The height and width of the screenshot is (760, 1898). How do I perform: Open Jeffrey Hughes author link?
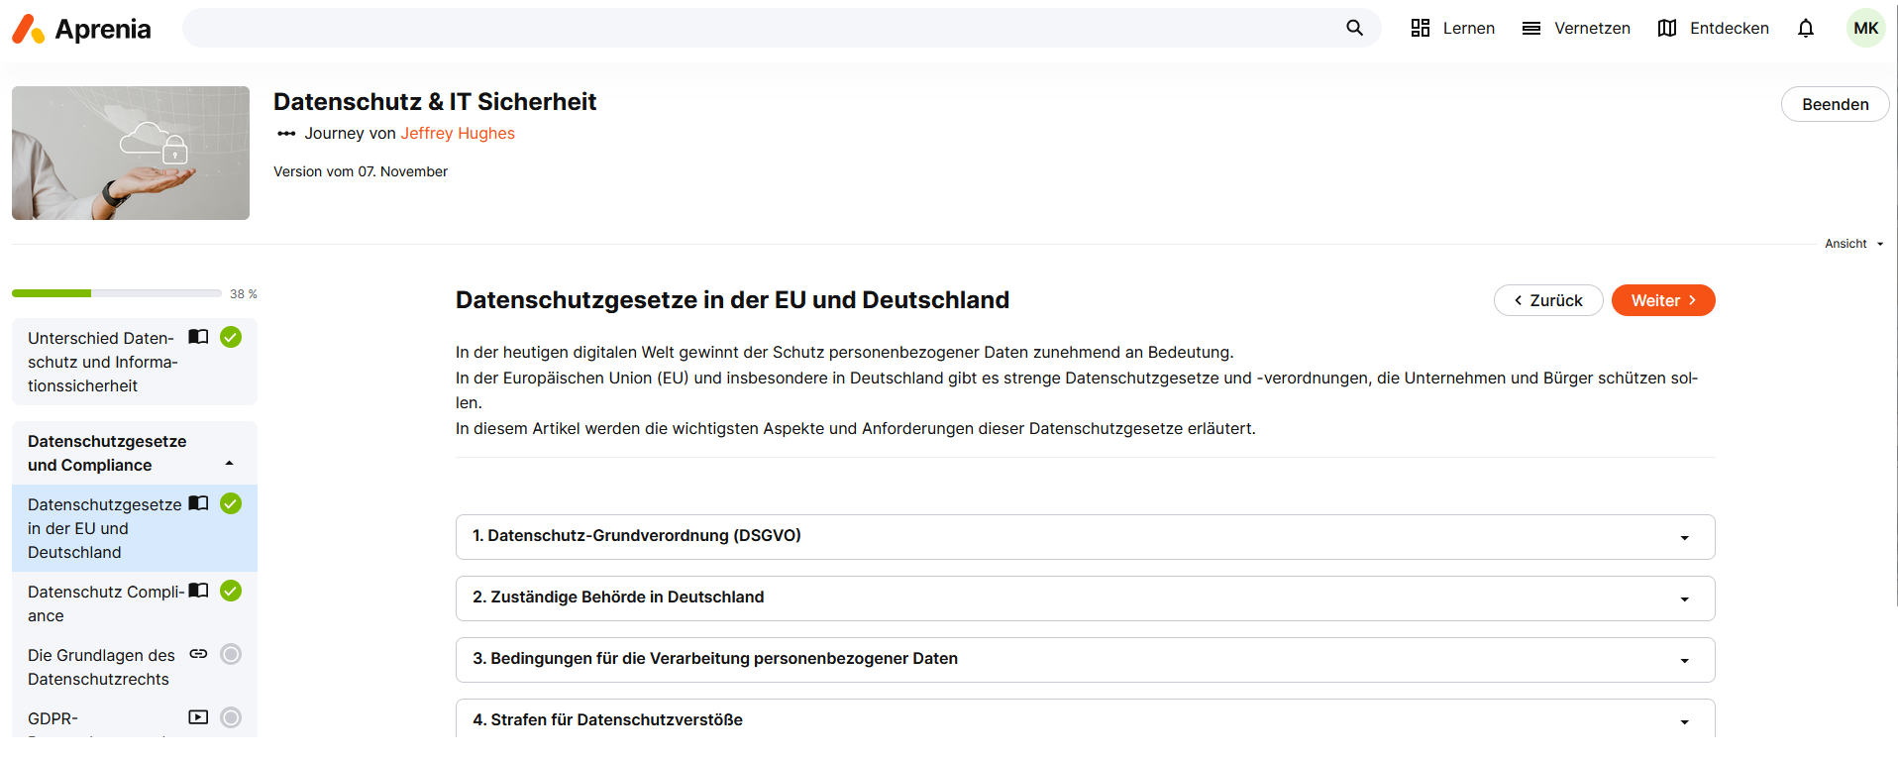tap(458, 133)
